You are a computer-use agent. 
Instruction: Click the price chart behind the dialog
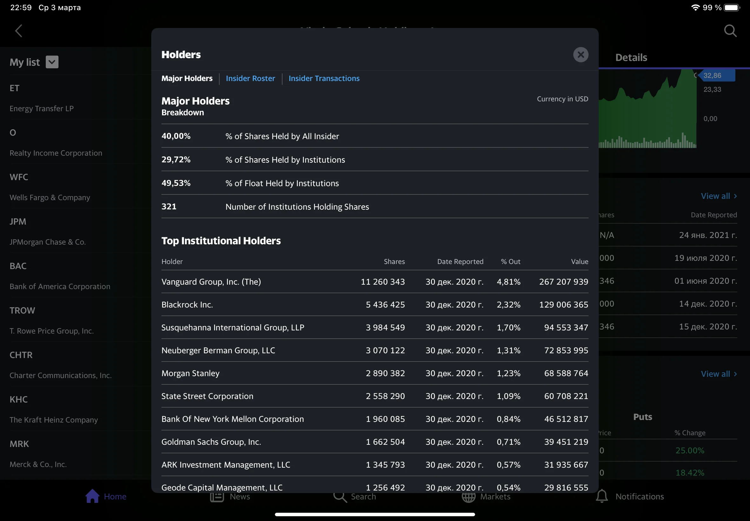click(x=648, y=109)
